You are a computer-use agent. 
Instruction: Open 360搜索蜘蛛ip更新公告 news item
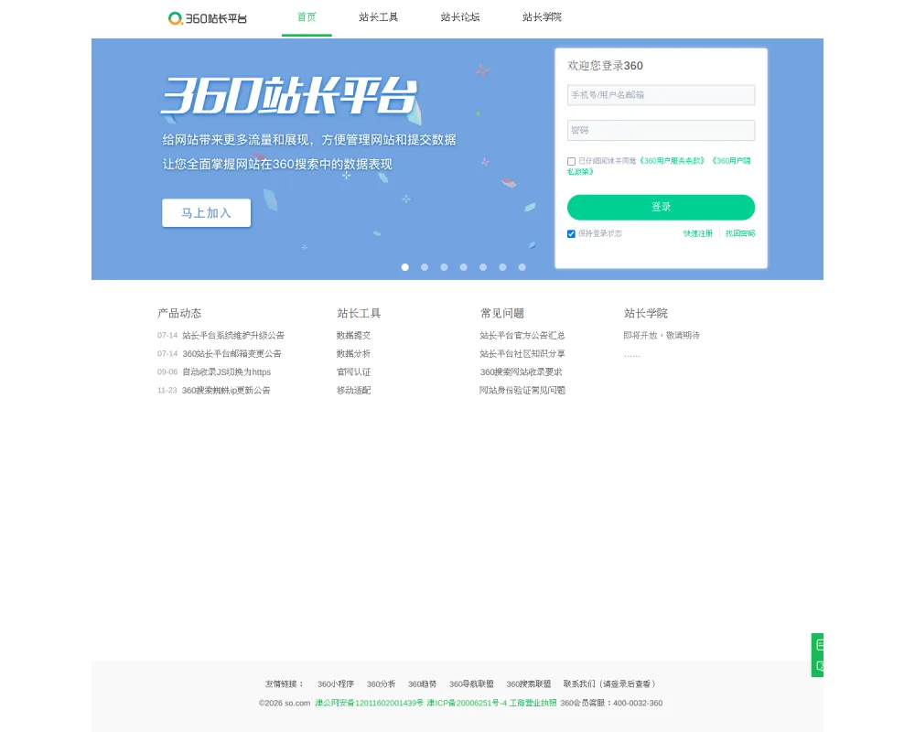pyautogui.click(x=226, y=391)
